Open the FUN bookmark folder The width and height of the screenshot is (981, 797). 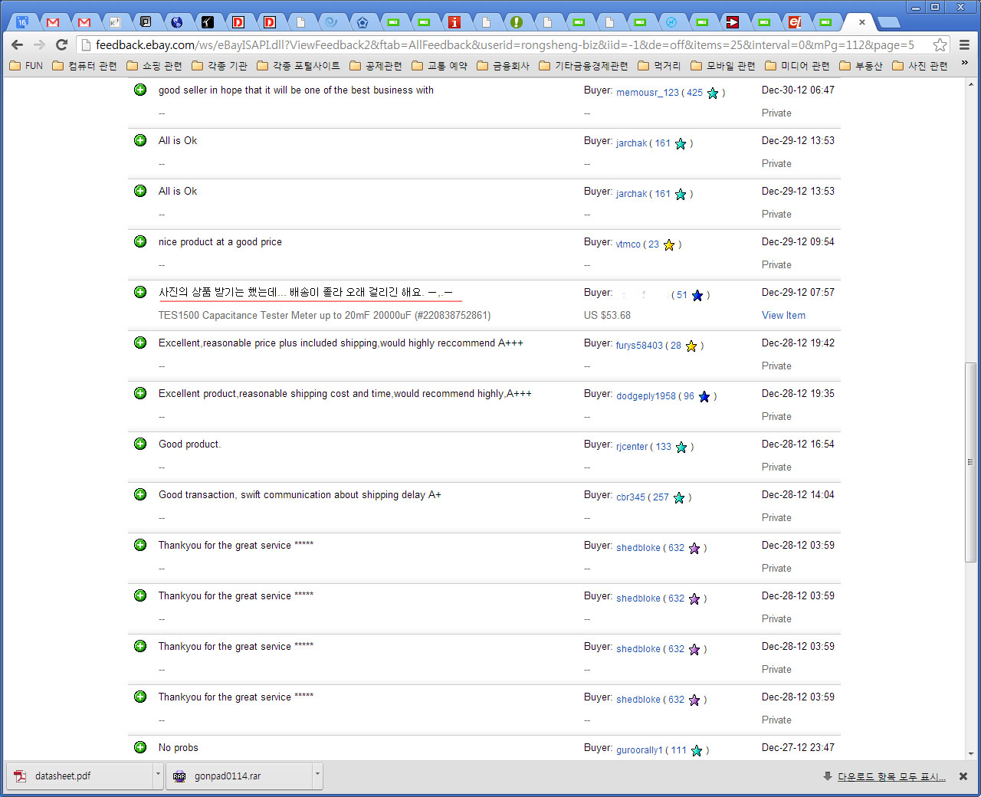26,66
